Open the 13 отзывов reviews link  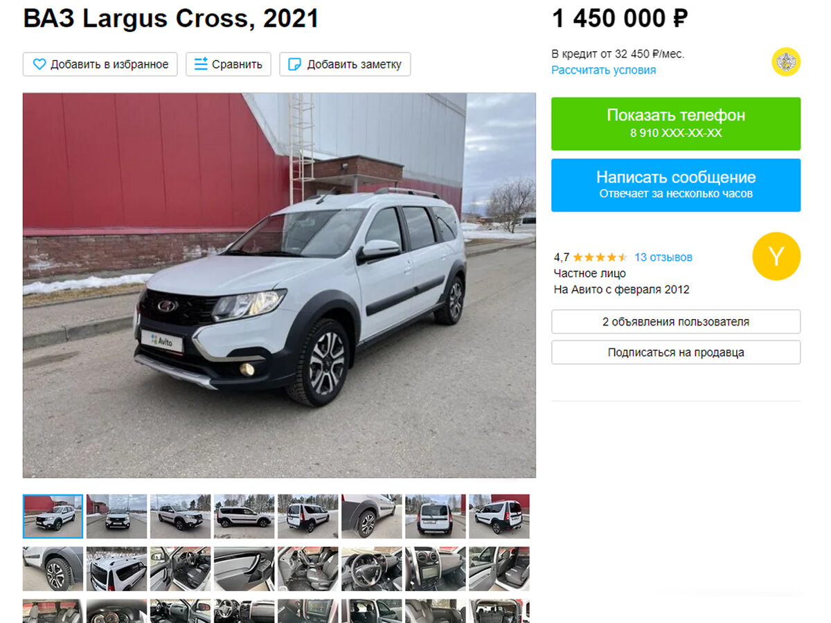tap(663, 258)
